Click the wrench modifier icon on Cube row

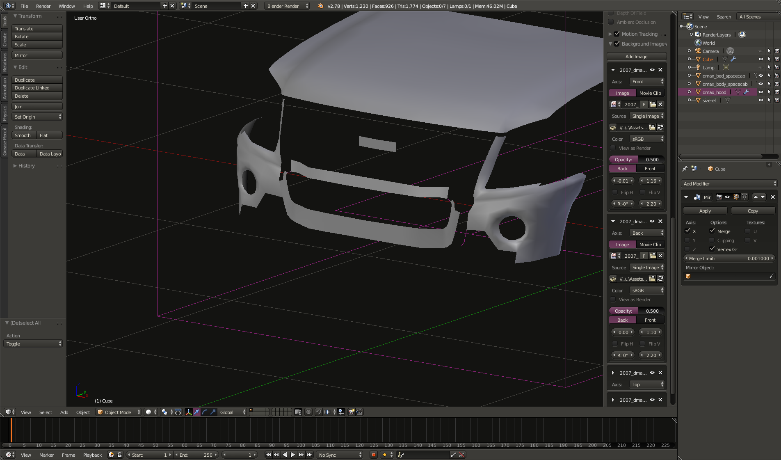pyautogui.click(x=733, y=59)
